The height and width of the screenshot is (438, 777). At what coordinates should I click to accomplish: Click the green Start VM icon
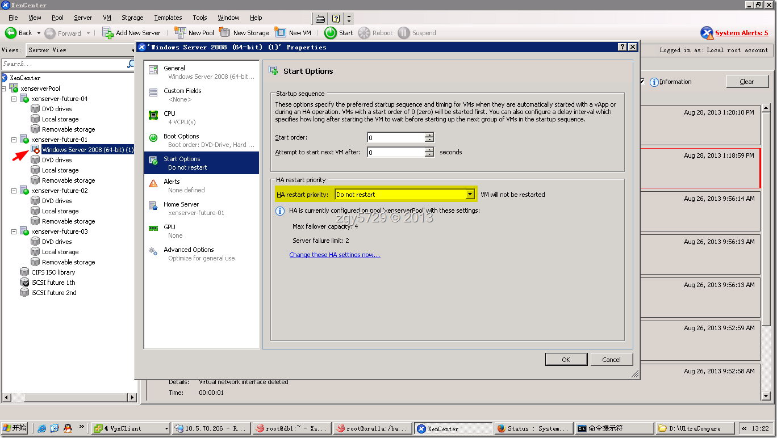pyautogui.click(x=331, y=33)
